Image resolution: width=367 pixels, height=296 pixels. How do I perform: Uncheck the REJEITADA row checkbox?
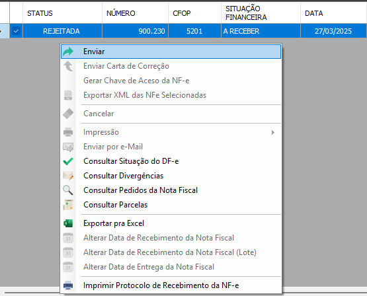tap(16, 31)
